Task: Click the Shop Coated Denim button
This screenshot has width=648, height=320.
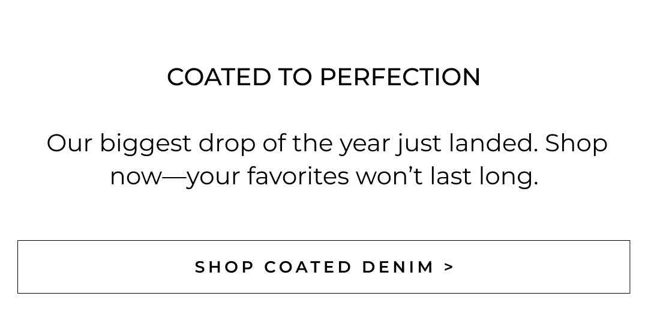Action: (x=323, y=267)
